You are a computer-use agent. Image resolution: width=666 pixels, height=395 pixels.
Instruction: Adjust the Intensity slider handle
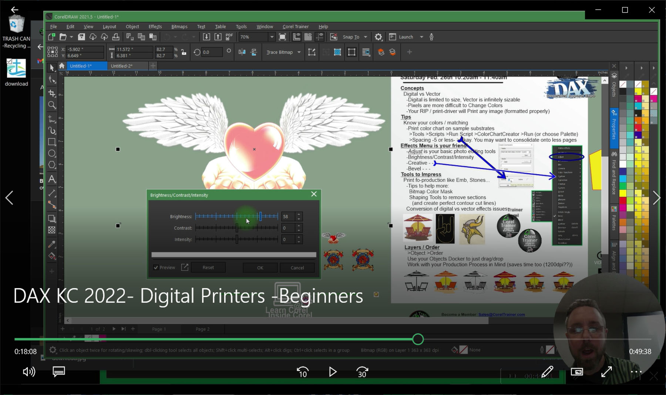pos(237,239)
